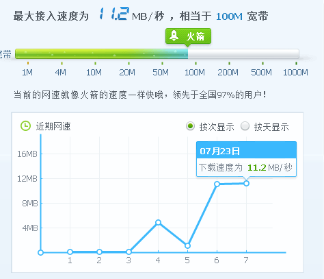Click the green 火箭 rocket badge
Image resolution: width=324 pixels, height=279 pixels.
(x=188, y=36)
